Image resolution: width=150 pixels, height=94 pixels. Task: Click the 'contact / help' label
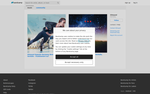click(115, 25)
